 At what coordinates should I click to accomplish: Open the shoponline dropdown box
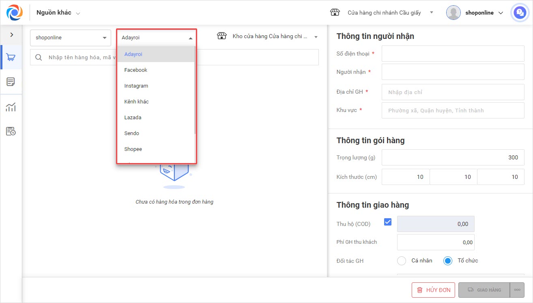click(x=71, y=38)
